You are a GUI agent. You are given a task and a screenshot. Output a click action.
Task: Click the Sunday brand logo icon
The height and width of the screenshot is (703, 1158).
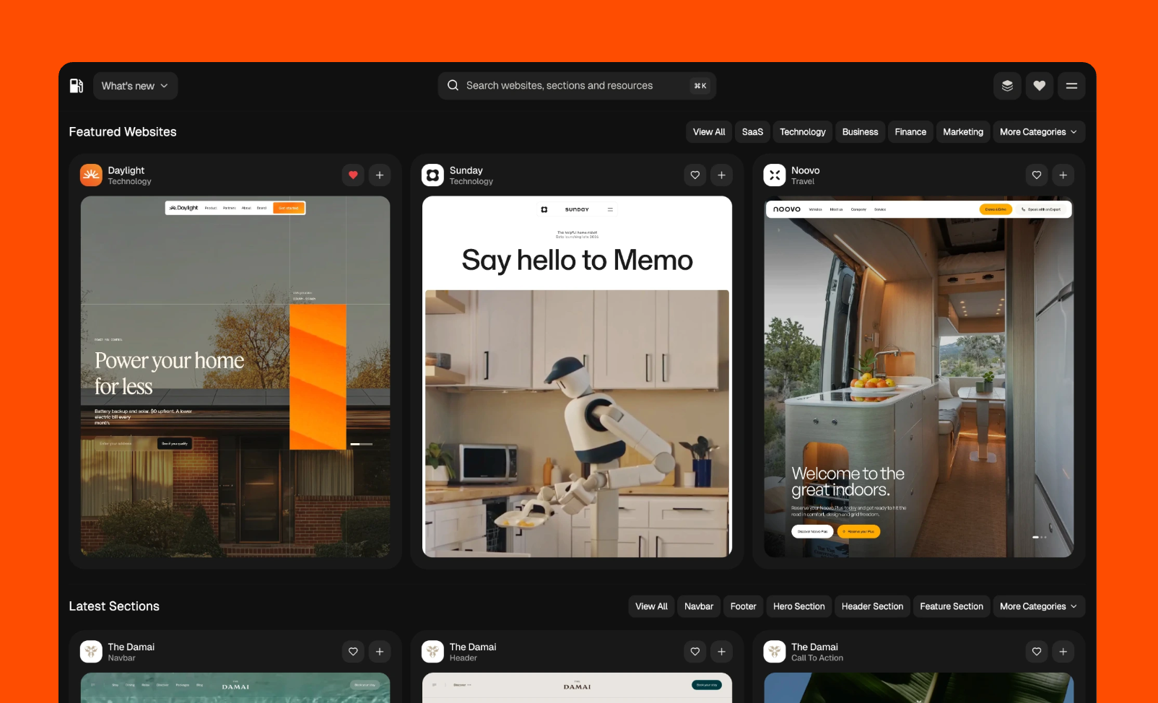(432, 175)
